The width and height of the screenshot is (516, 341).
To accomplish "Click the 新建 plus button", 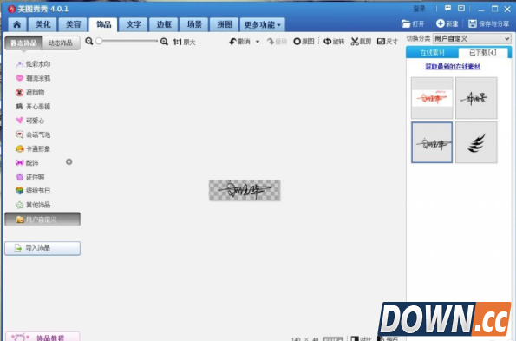I will [447, 23].
